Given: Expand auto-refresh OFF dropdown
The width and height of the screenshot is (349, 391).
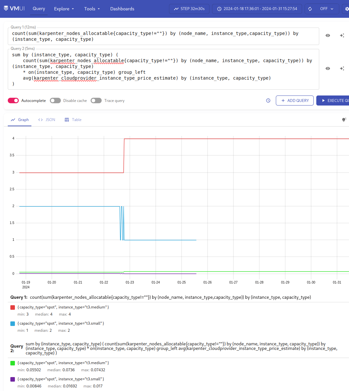Looking at the screenshot, I should coord(327,9).
